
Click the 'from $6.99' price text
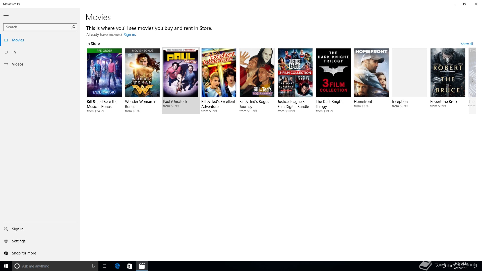click(x=133, y=111)
